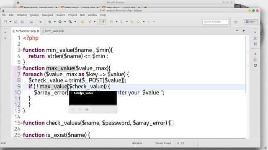Click the Next Annotation icon
Viewport: 268px width, 150px height.
point(111,22)
